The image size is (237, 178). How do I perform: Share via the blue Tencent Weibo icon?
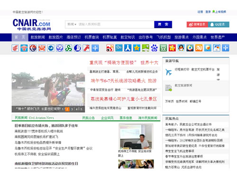(119, 48)
